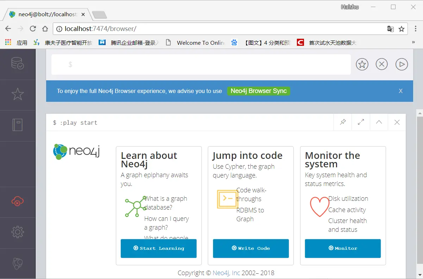
Task: Open the Documents book sidebar icon
Action: click(x=18, y=125)
